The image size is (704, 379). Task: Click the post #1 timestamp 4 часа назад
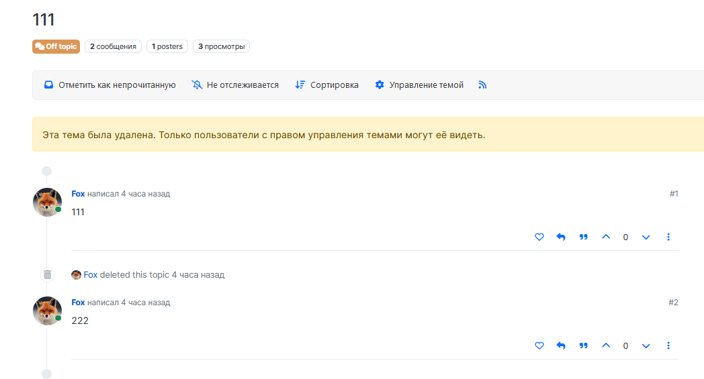pos(146,194)
